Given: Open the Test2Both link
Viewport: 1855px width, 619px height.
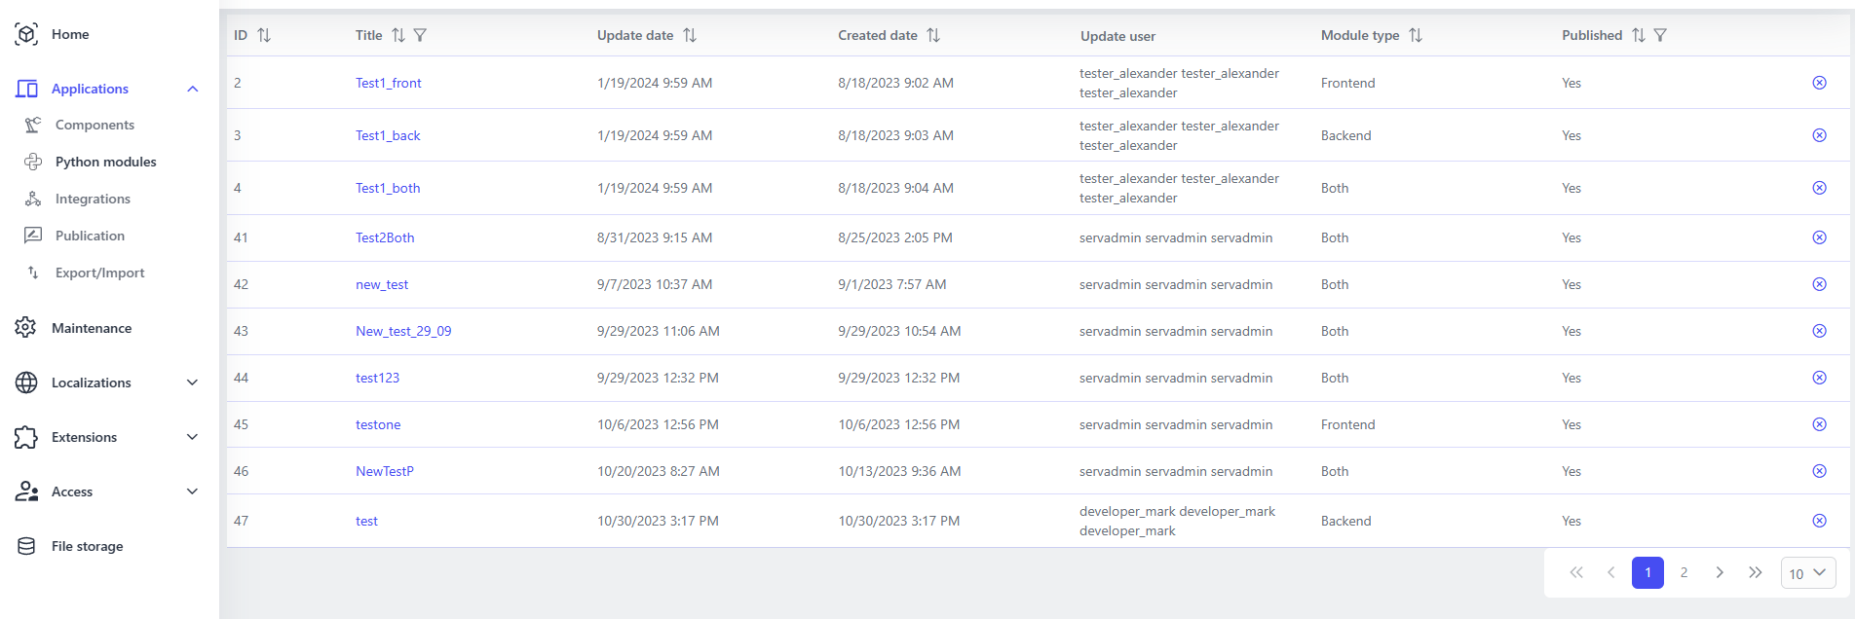Looking at the screenshot, I should 385,237.
